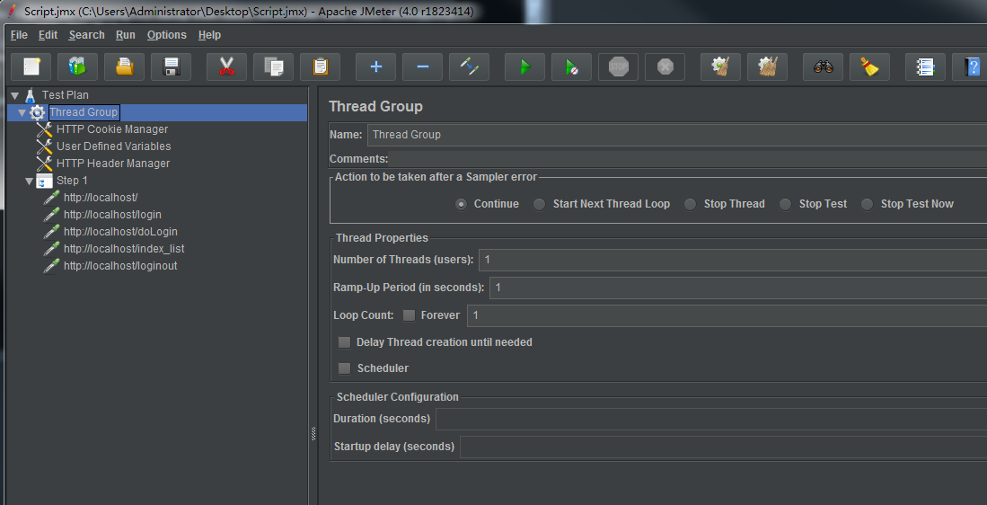Select the http://localhost/loginout sampler
The image size is (987, 505).
click(x=120, y=266)
